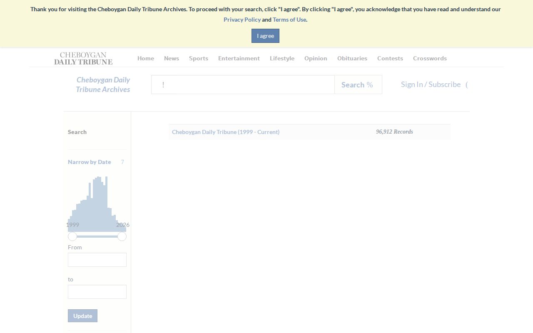This screenshot has width=533, height=333.
Task: Open the Crosswords section
Action: click(x=430, y=58)
